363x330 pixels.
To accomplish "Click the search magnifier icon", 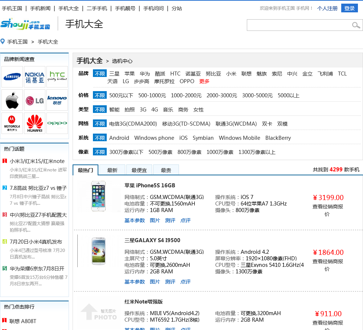I will tap(356, 25).
